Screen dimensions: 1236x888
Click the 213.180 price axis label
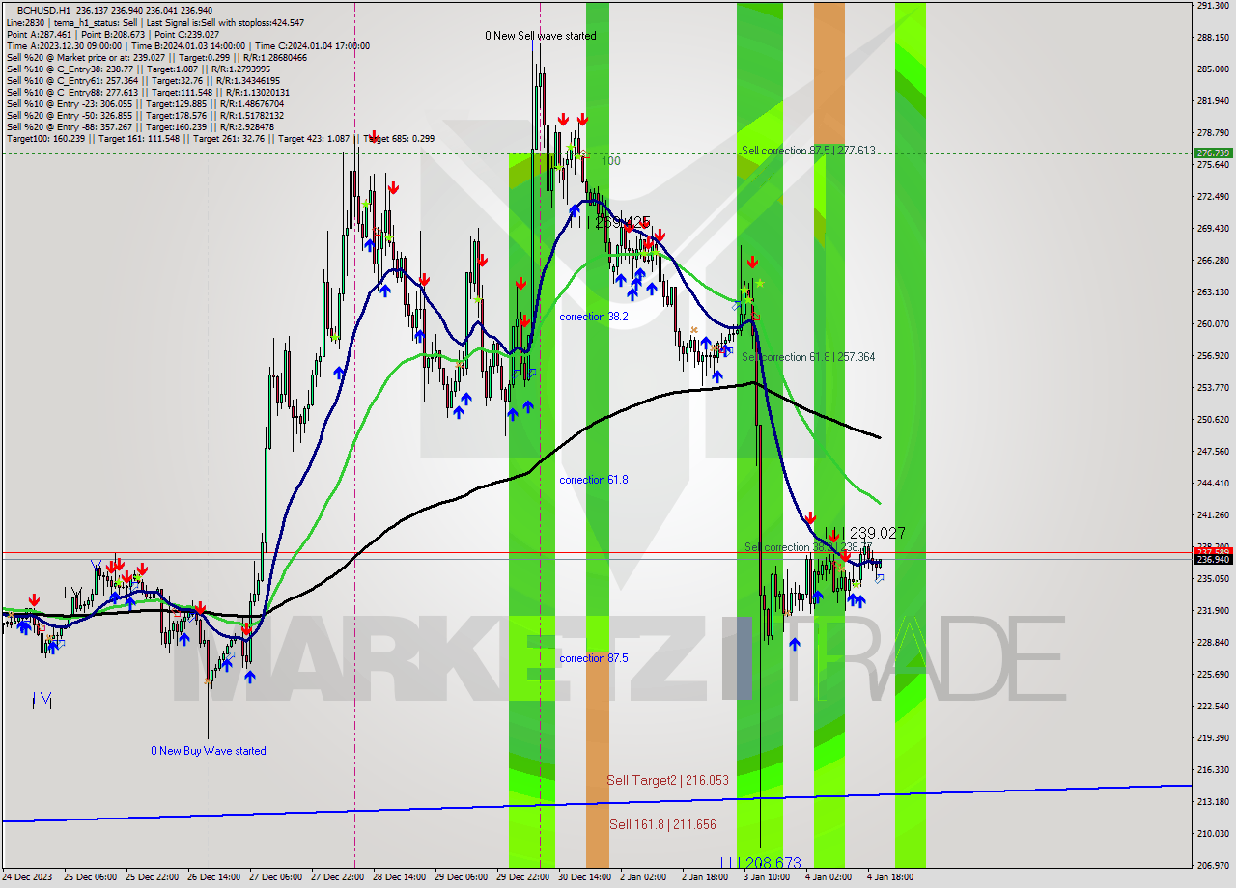pos(1213,802)
